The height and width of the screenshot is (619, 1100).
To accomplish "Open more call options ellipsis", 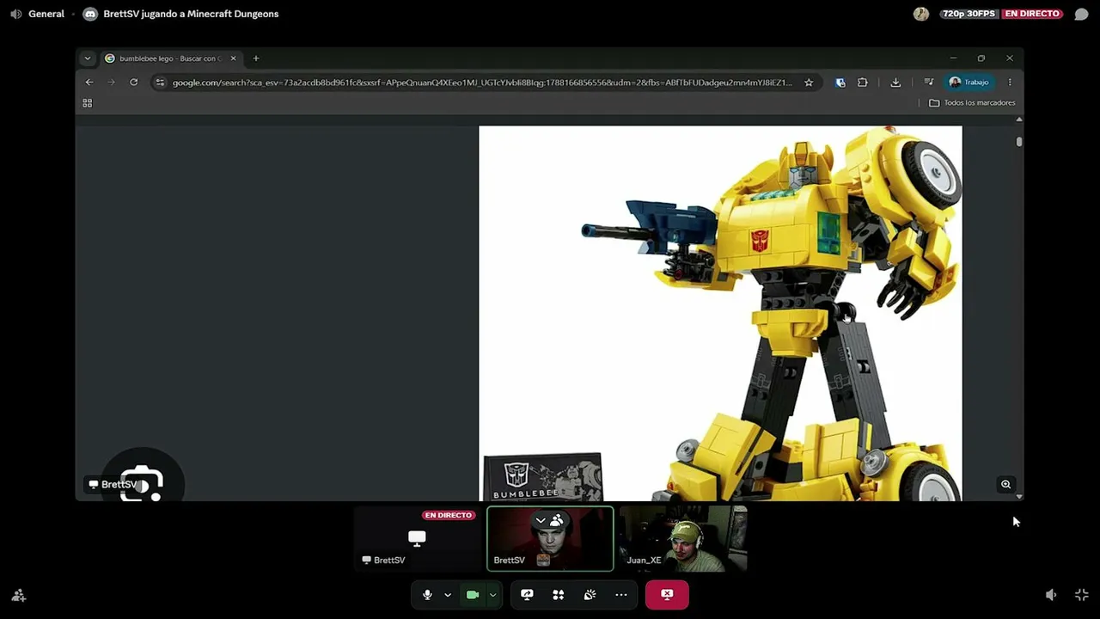I will click(x=621, y=594).
